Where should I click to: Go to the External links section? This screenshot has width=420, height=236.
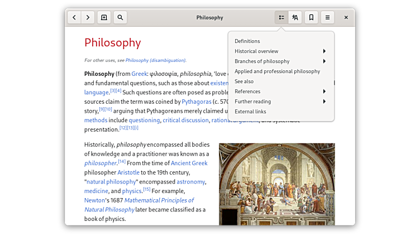(x=250, y=112)
